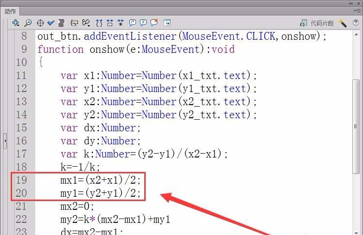Image resolution: width=363 pixels, height=235 pixels.
Task: Click 'MouseEvent.CLICK' in line 8
Action: tap(229, 36)
